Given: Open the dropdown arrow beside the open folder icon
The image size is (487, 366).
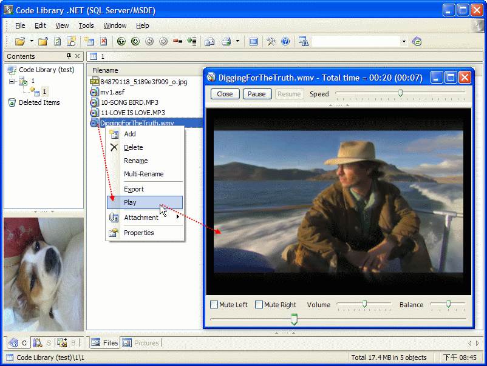Looking at the screenshot, I should pyautogui.click(x=32, y=41).
